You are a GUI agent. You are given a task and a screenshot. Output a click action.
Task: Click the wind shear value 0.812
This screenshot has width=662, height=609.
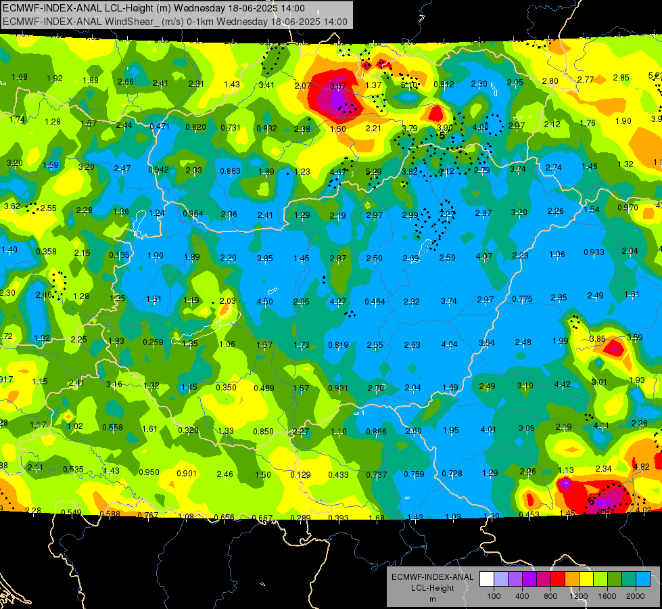(444, 84)
